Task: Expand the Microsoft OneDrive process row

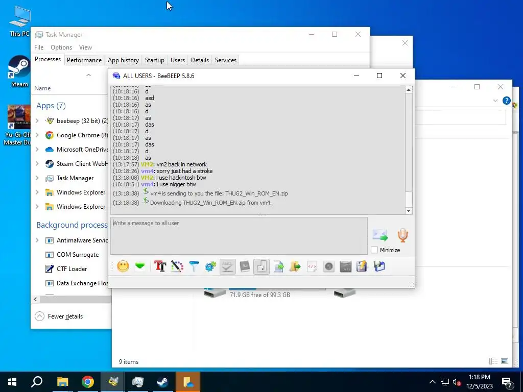Action: pyautogui.click(x=37, y=150)
